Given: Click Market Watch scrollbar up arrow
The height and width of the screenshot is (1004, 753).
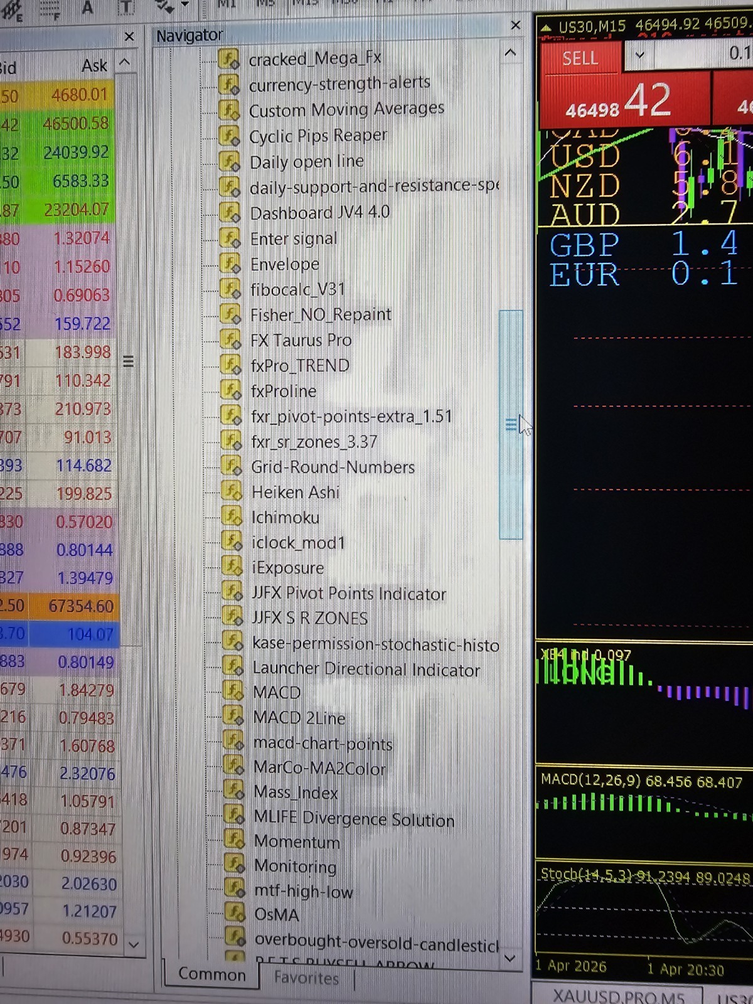Looking at the screenshot, I should pos(125,63).
